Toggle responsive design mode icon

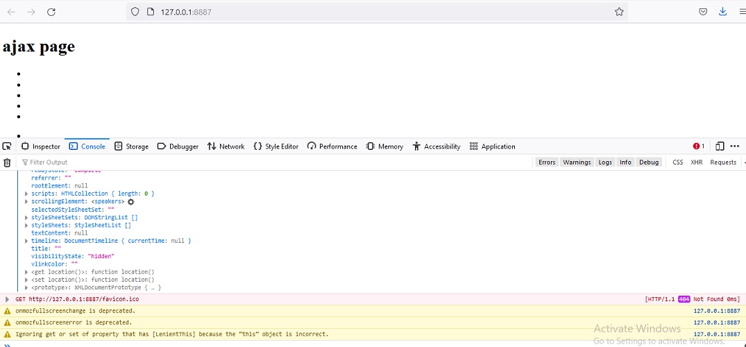(x=720, y=146)
